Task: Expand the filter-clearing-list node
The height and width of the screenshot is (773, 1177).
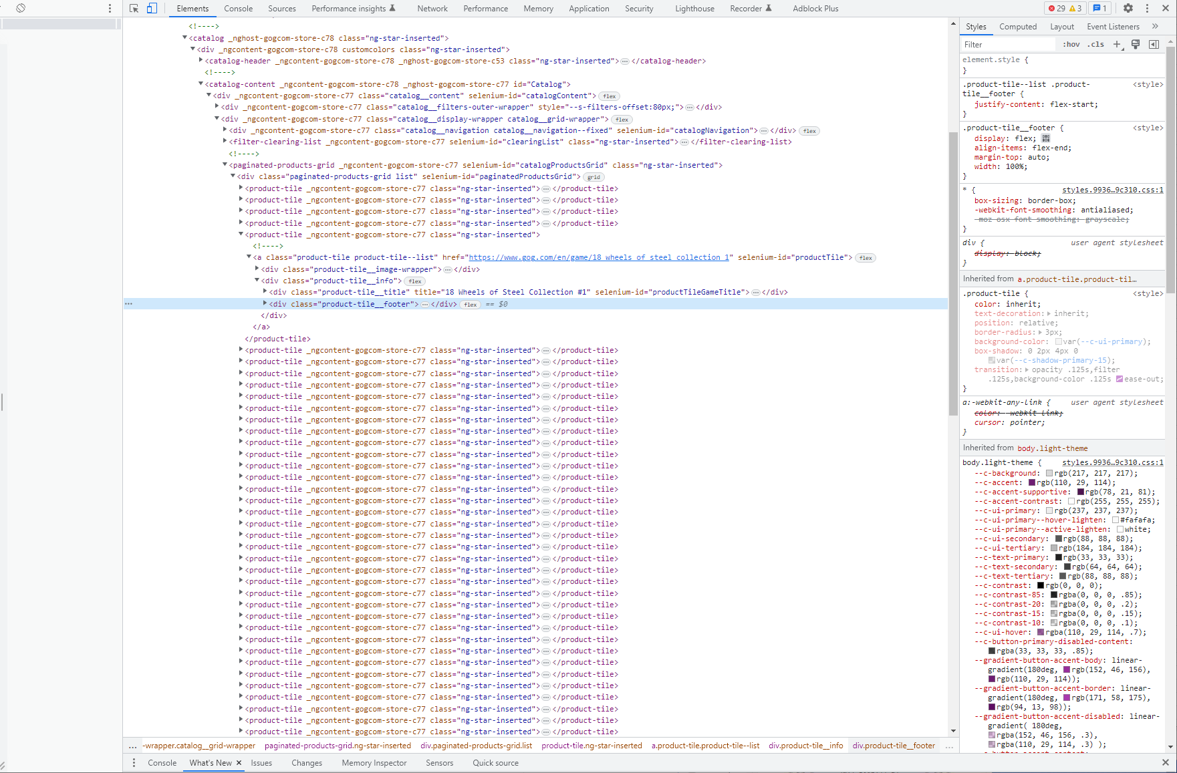Action: [x=225, y=142]
